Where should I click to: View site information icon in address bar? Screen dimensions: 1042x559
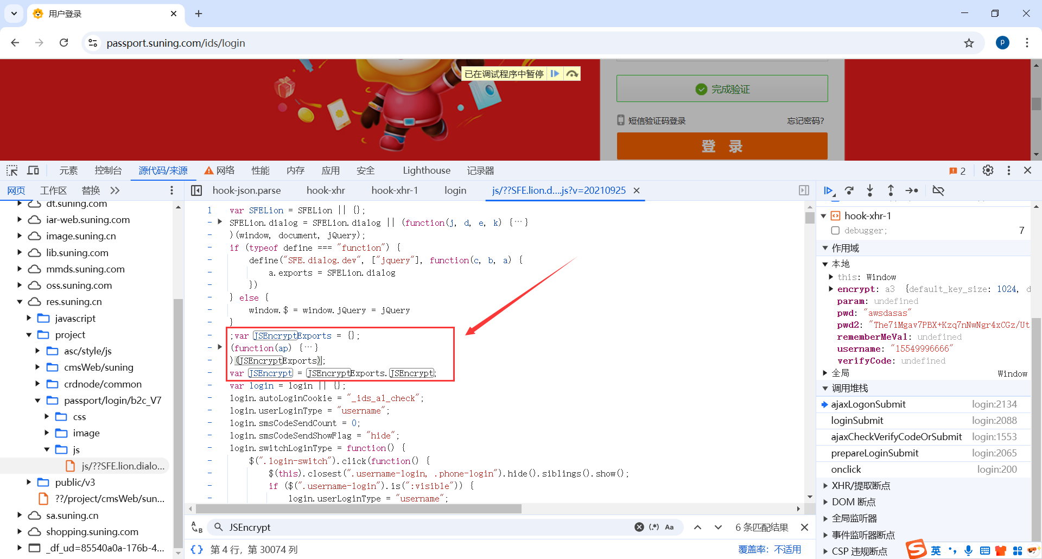click(93, 43)
